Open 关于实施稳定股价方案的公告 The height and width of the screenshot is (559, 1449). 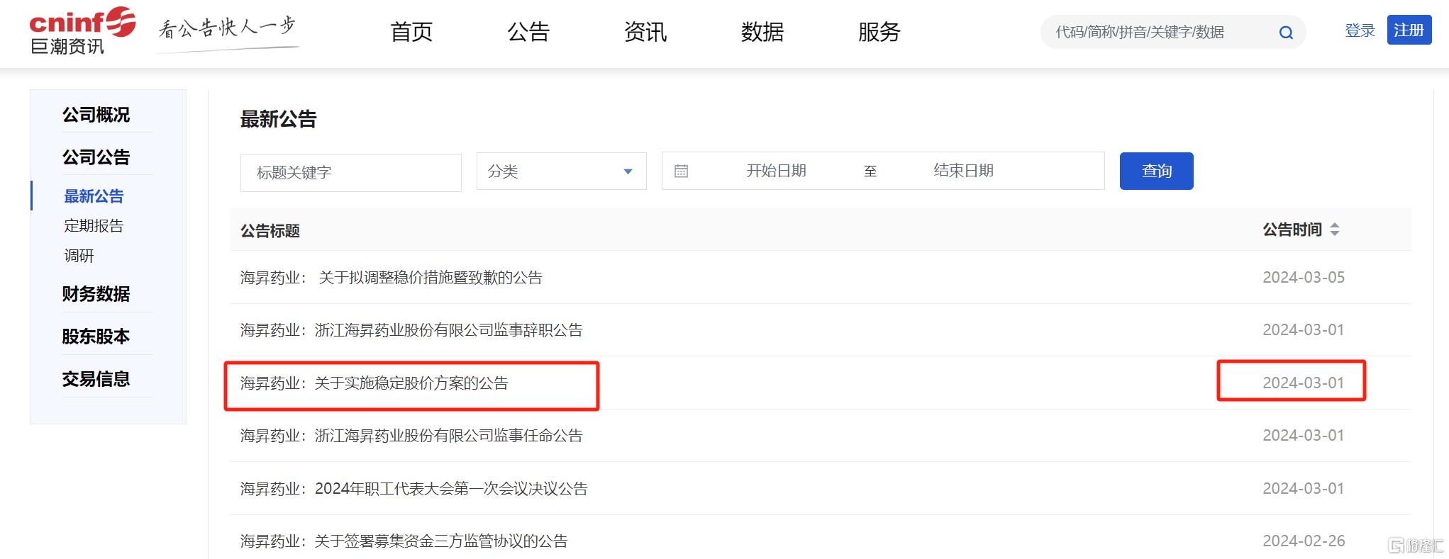374,383
